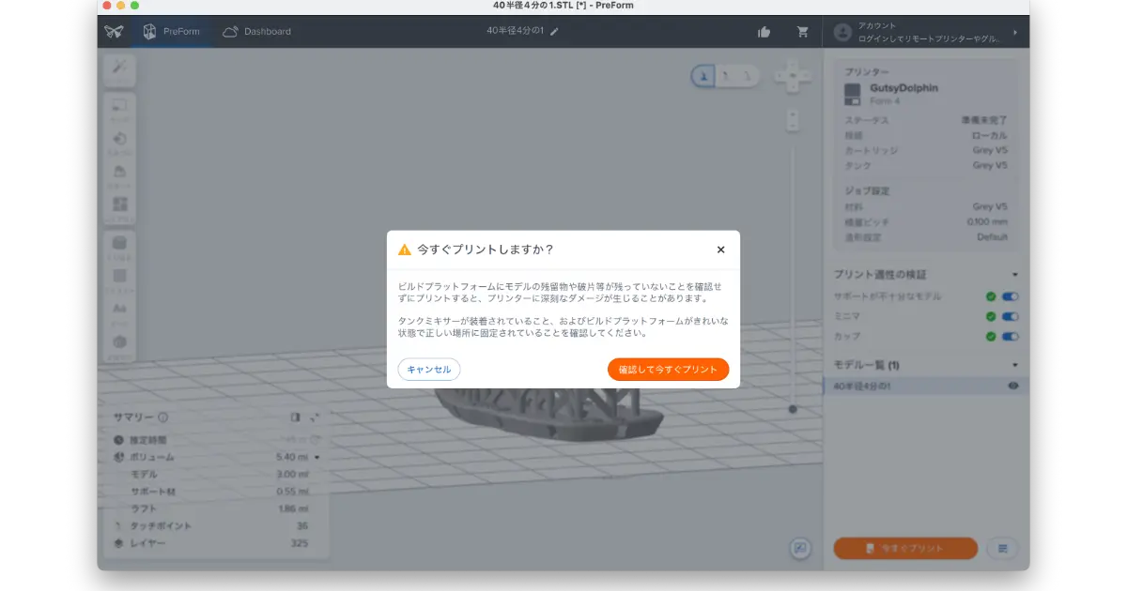
Task: Click the Default print setting value
Action: [992, 237]
